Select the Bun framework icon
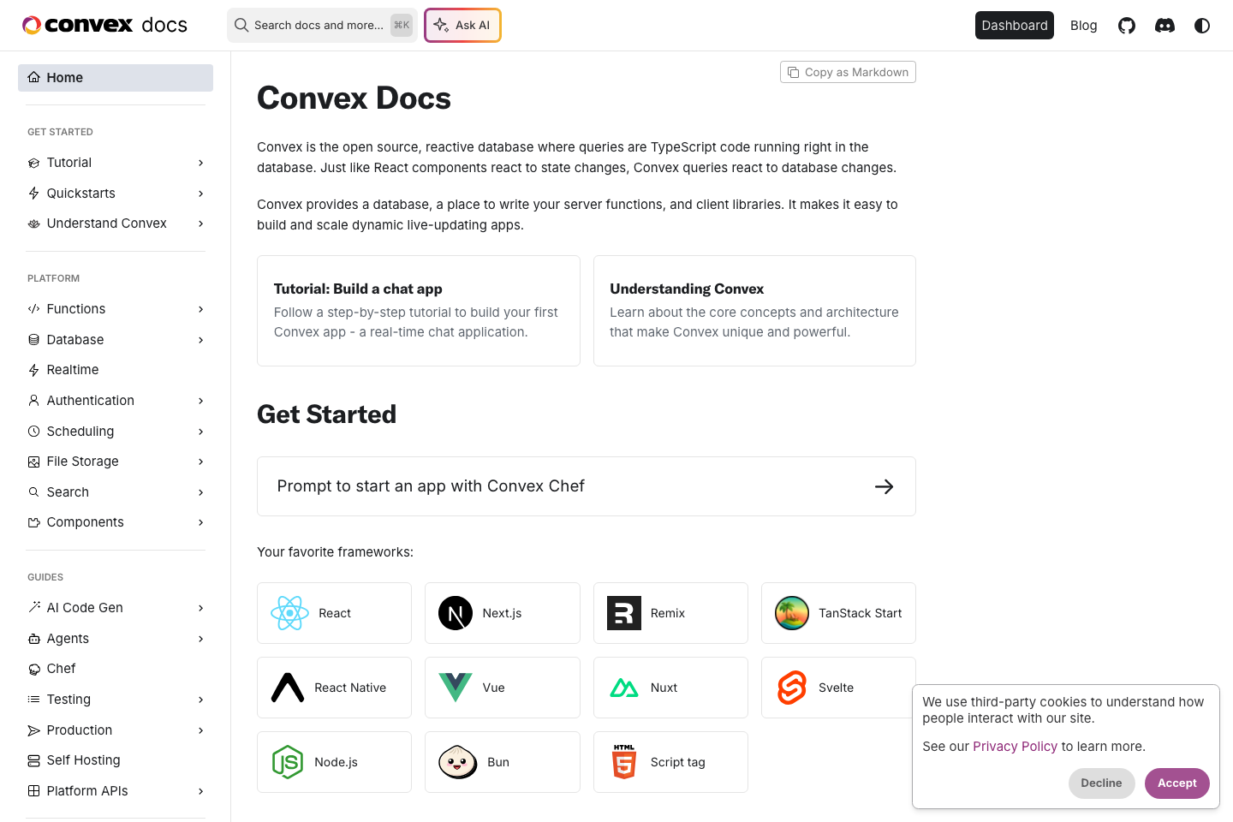Viewport: 1233px width, 822px height. pos(457,761)
